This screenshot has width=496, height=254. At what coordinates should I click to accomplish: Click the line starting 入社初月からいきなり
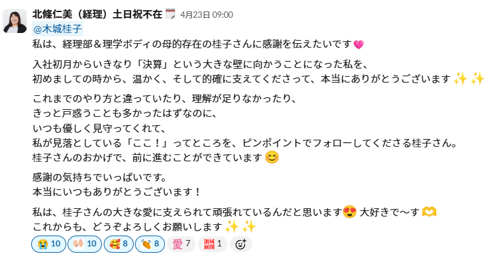pyautogui.click(x=200, y=64)
